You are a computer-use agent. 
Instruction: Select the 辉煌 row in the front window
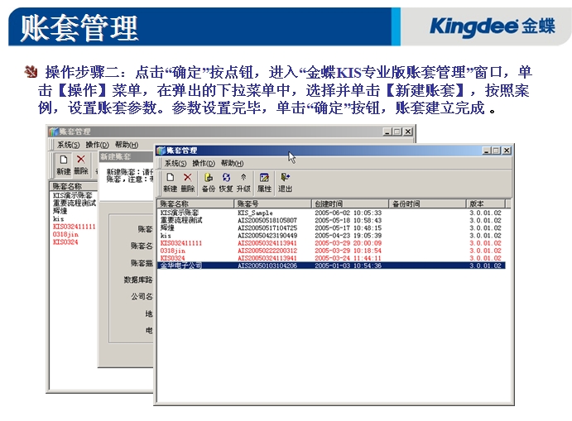pos(331,227)
